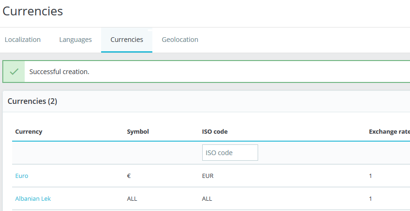The width and height of the screenshot is (410, 211).
Task: Open the Euro currency link
Action: [22, 176]
